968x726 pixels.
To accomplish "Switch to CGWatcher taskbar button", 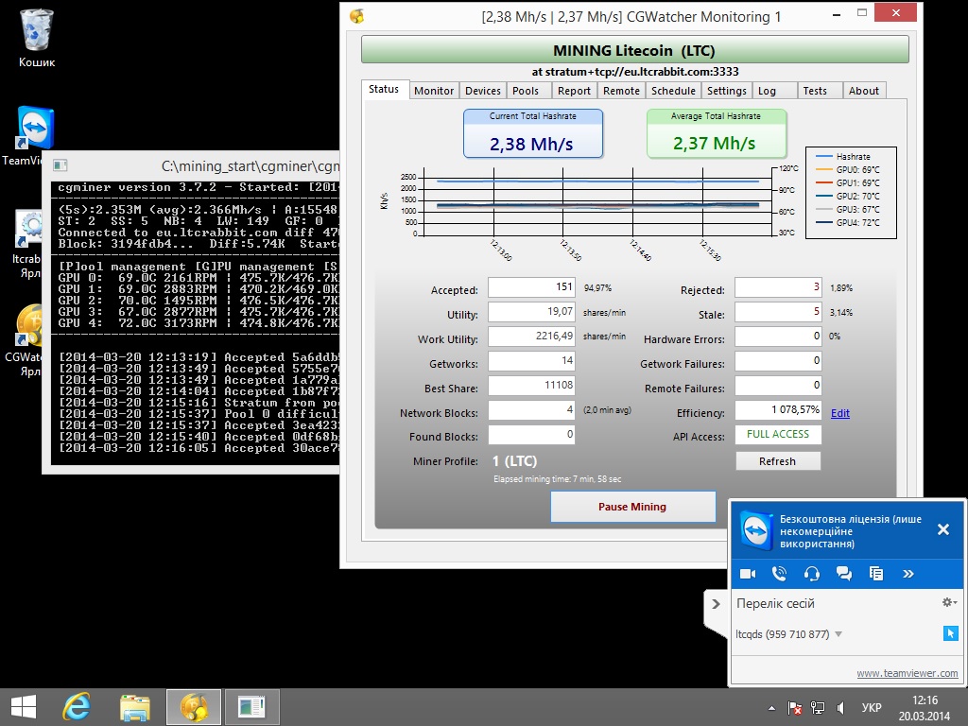I will point(193,707).
